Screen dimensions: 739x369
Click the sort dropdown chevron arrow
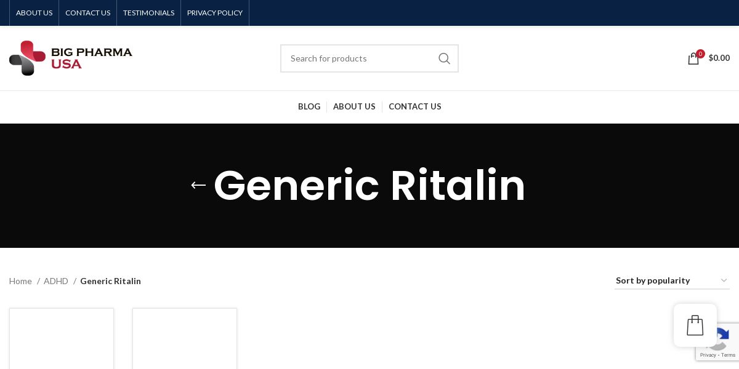pyautogui.click(x=724, y=280)
